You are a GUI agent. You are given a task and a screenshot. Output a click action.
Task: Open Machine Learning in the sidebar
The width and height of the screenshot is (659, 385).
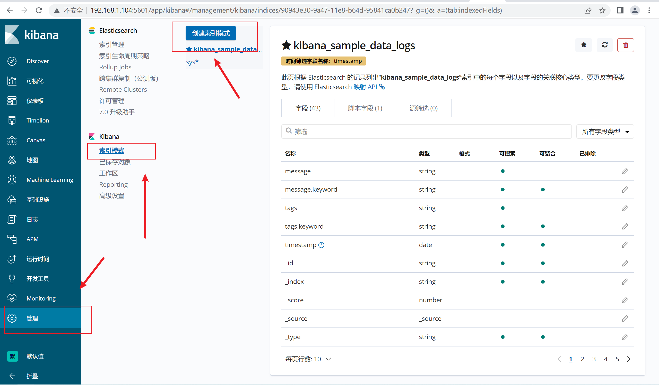50,180
